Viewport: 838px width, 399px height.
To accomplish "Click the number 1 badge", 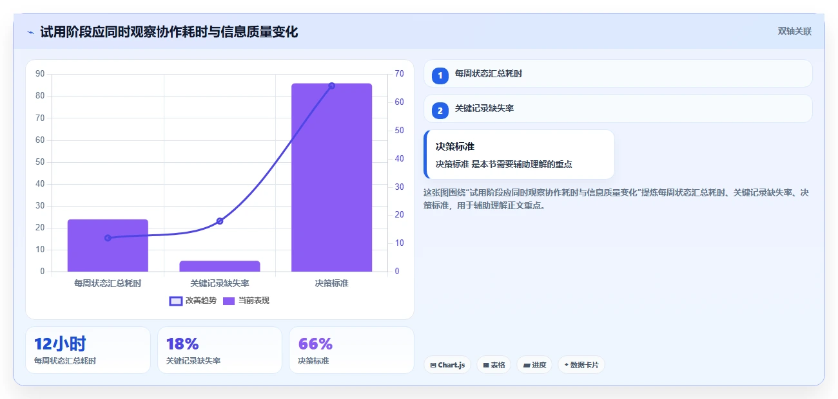I will 440,75.
